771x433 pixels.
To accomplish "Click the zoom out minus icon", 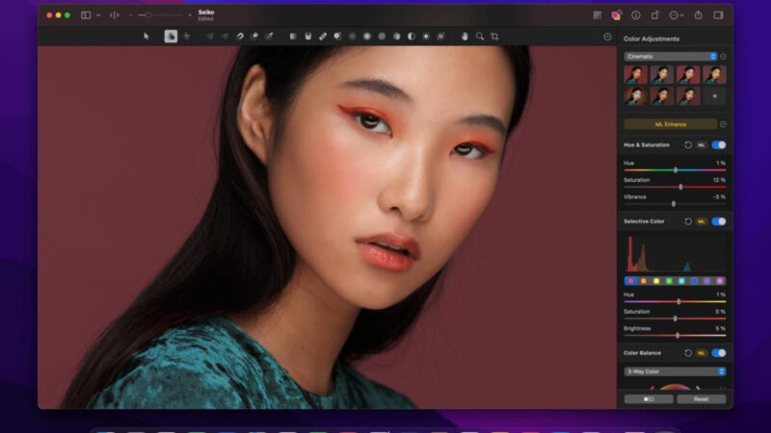I will (131, 15).
